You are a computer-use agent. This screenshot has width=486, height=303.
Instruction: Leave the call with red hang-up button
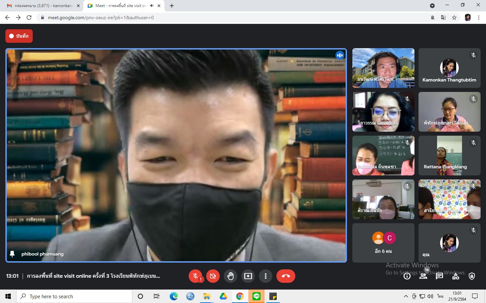[x=286, y=276]
